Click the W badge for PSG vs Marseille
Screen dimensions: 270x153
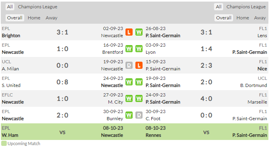point(139,98)
